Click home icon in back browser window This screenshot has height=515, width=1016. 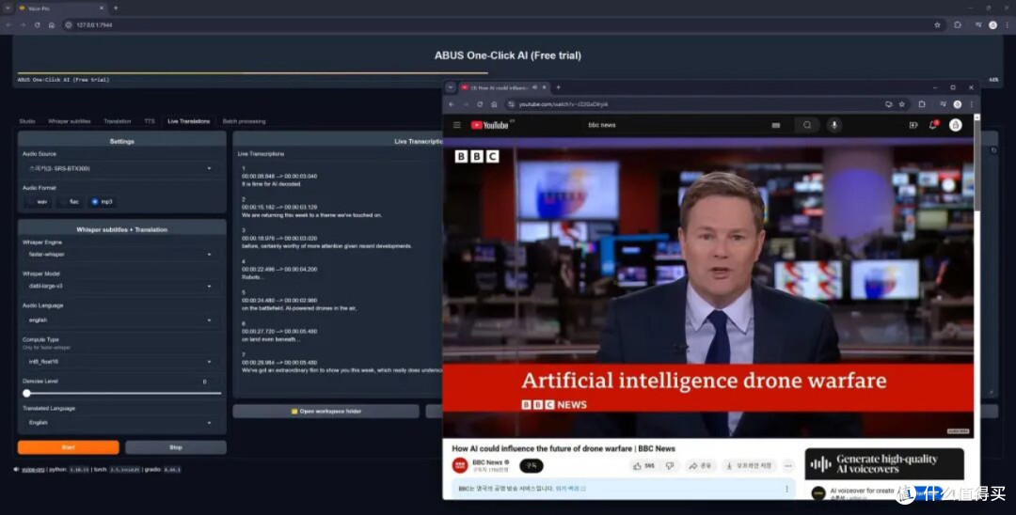[51, 25]
